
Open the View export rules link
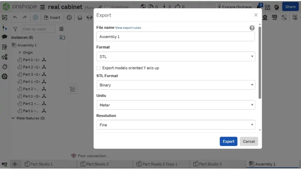coord(128,28)
